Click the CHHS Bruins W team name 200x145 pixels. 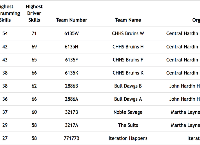click(128, 33)
